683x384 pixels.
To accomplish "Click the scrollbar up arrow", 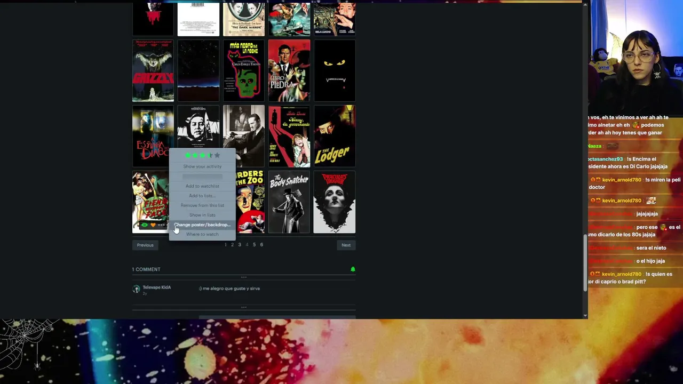I will (585, 4).
